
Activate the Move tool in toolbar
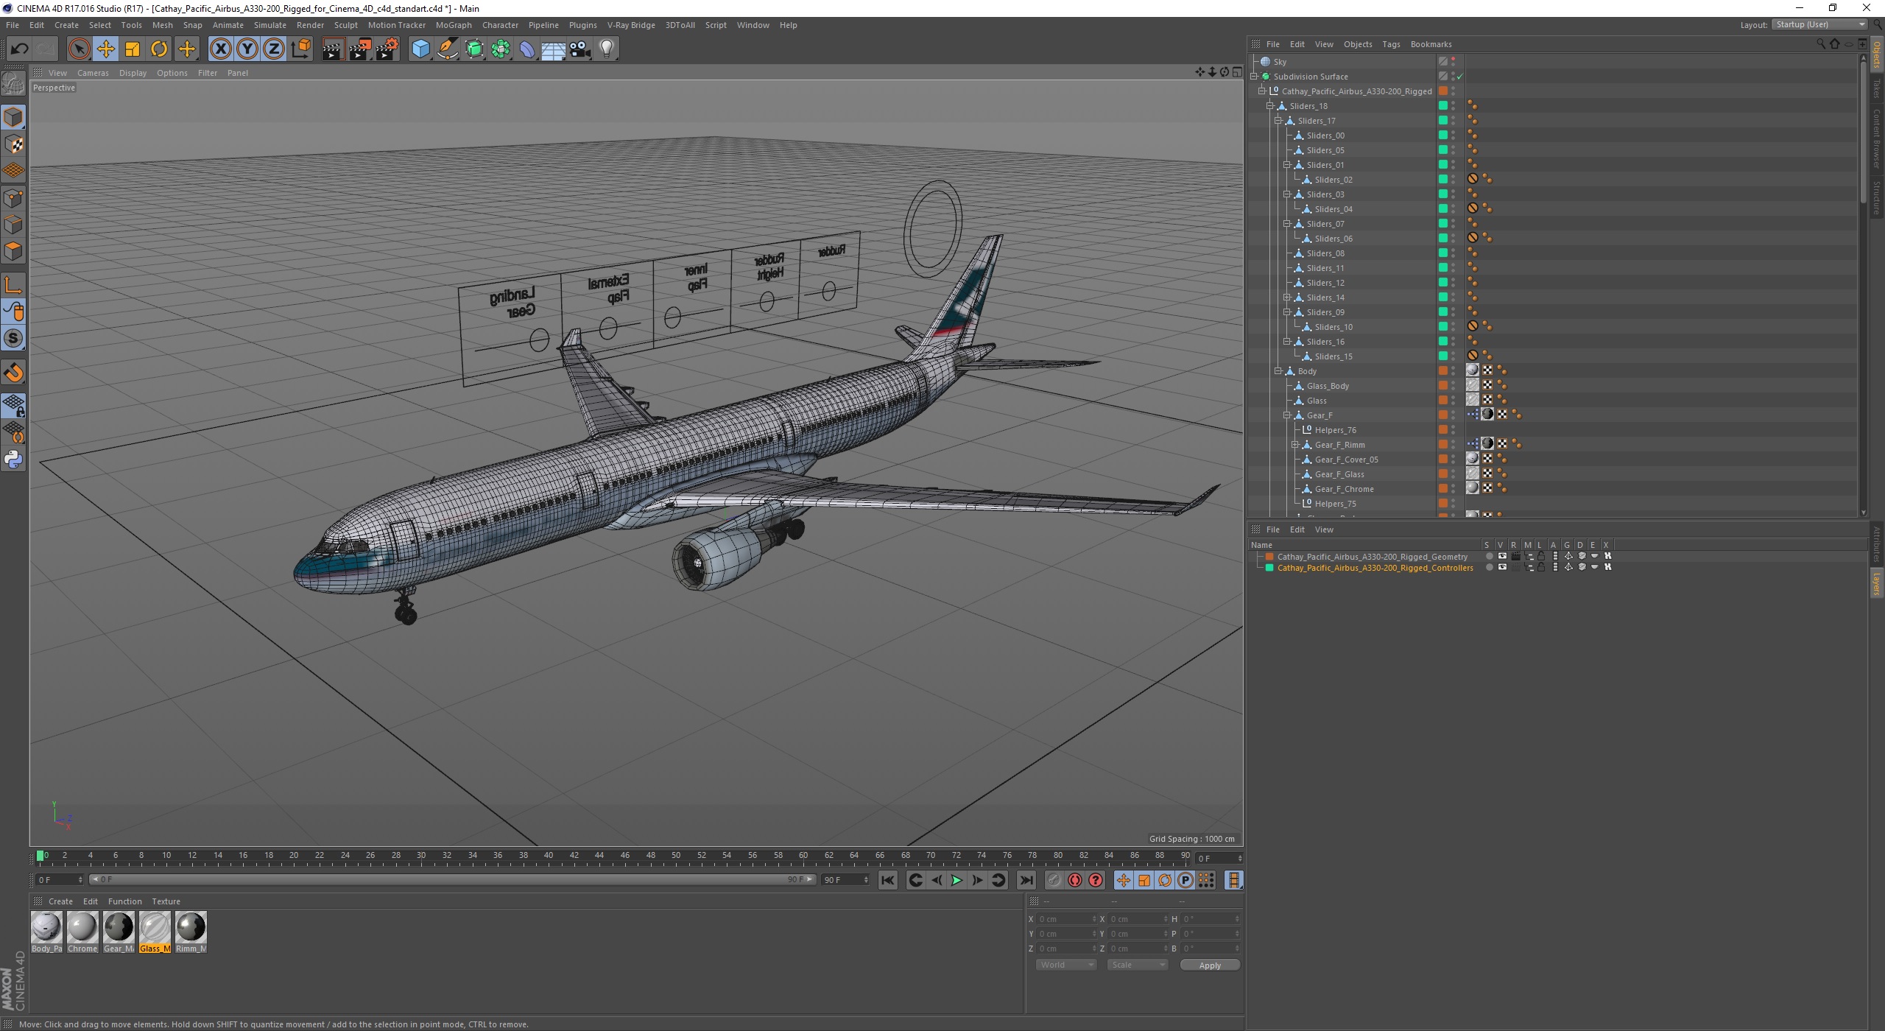click(105, 49)
